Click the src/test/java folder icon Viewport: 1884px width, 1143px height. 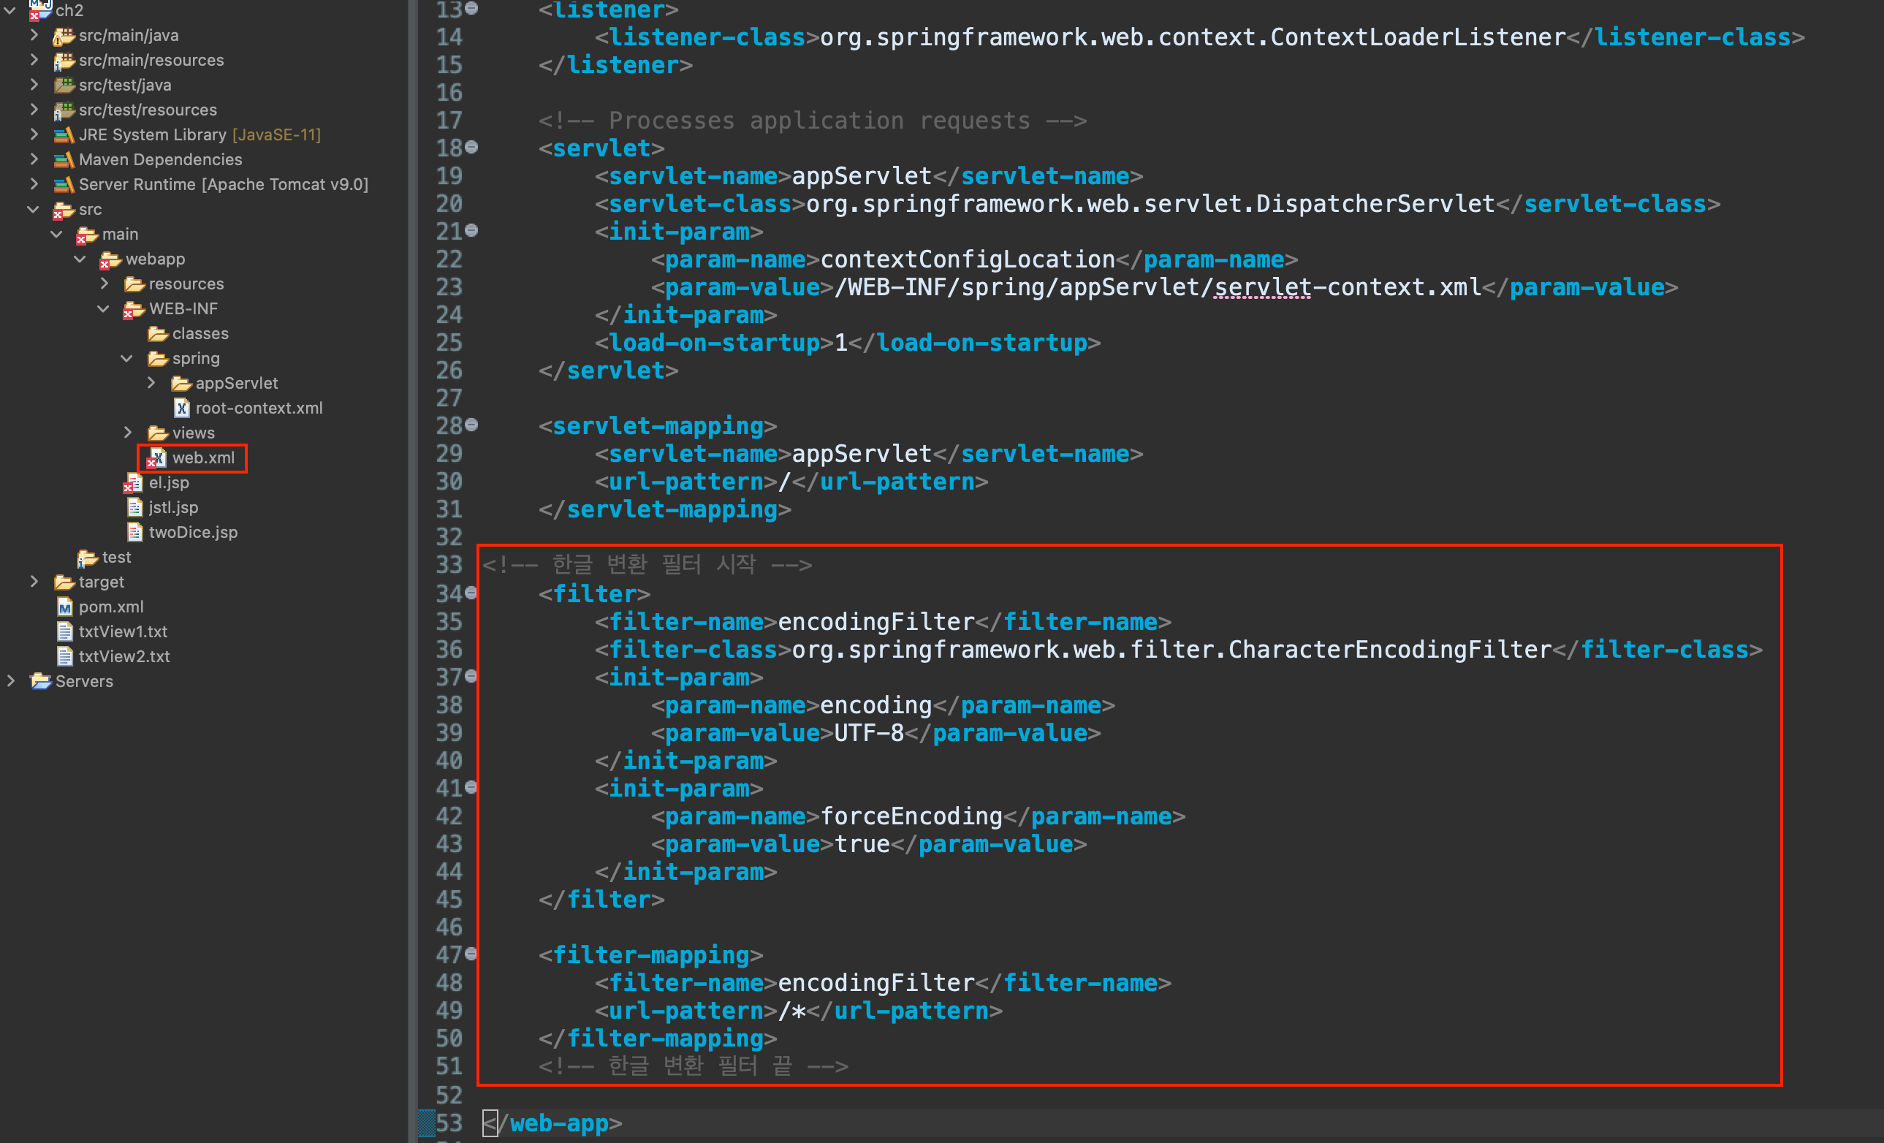[64, 86]
